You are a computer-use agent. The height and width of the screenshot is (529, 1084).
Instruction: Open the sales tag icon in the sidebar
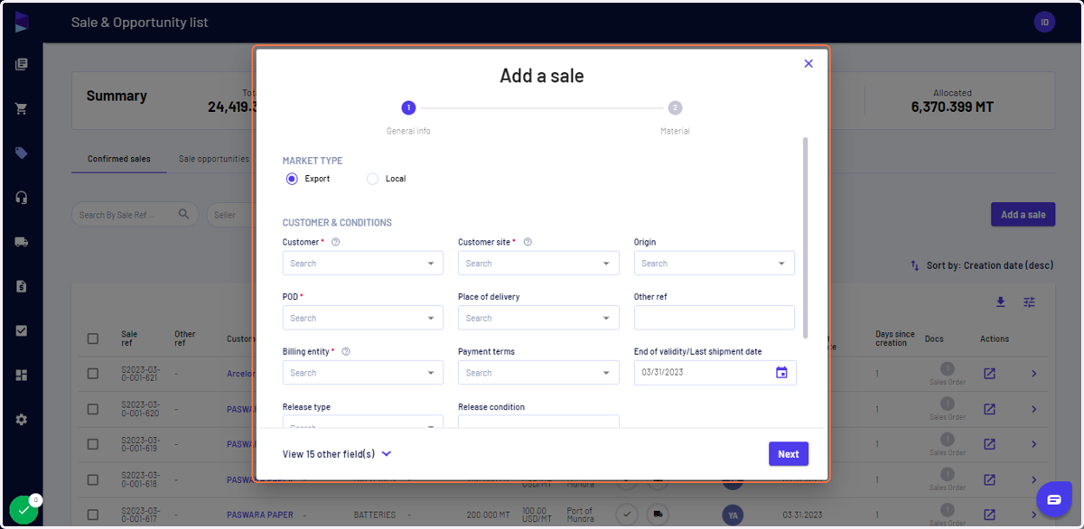[x=22, y=153]
